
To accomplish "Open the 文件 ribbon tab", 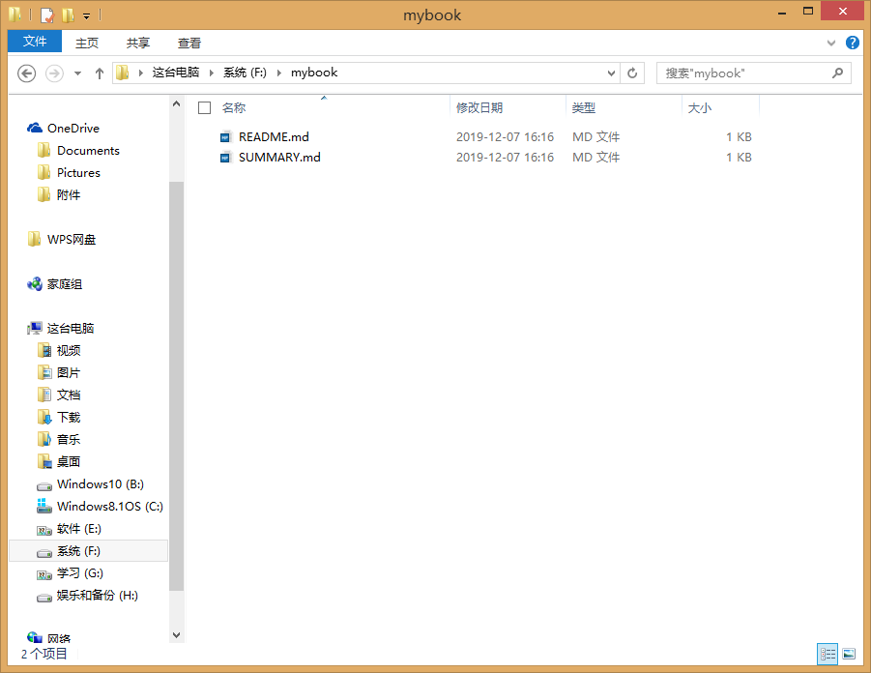I will coord(35,42).
